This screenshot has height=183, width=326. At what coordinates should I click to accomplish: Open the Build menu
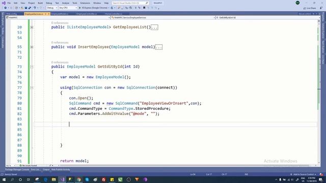40,3
